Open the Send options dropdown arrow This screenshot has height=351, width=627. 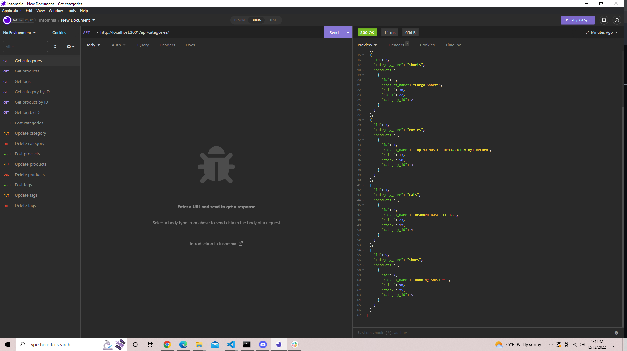click(348, 32)
